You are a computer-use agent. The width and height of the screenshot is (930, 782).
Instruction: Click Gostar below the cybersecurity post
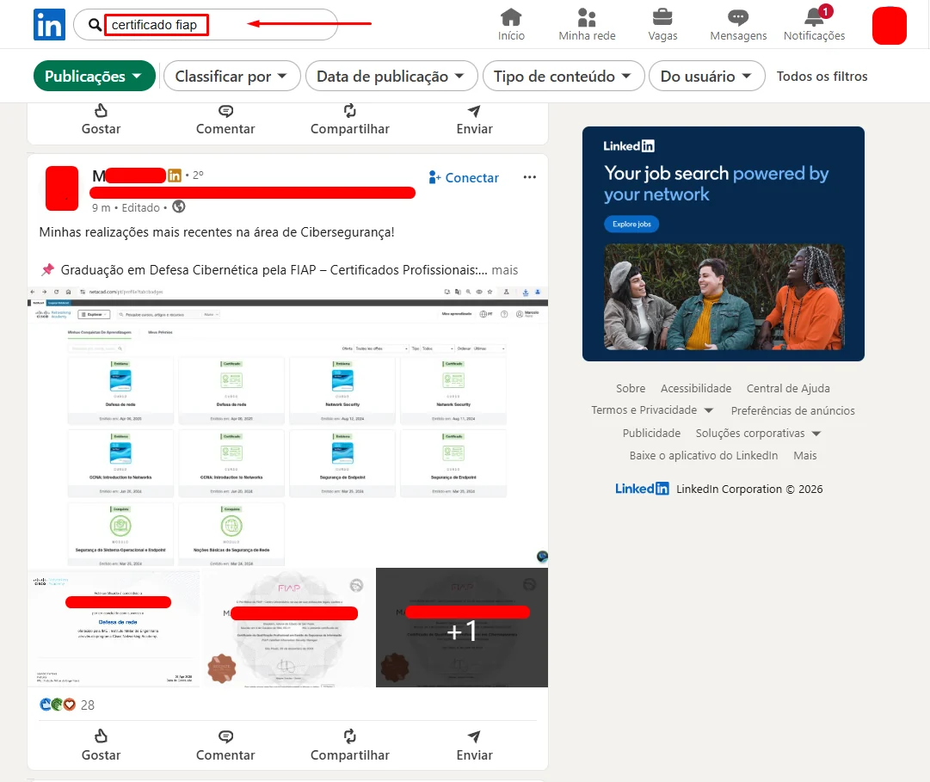101,746
